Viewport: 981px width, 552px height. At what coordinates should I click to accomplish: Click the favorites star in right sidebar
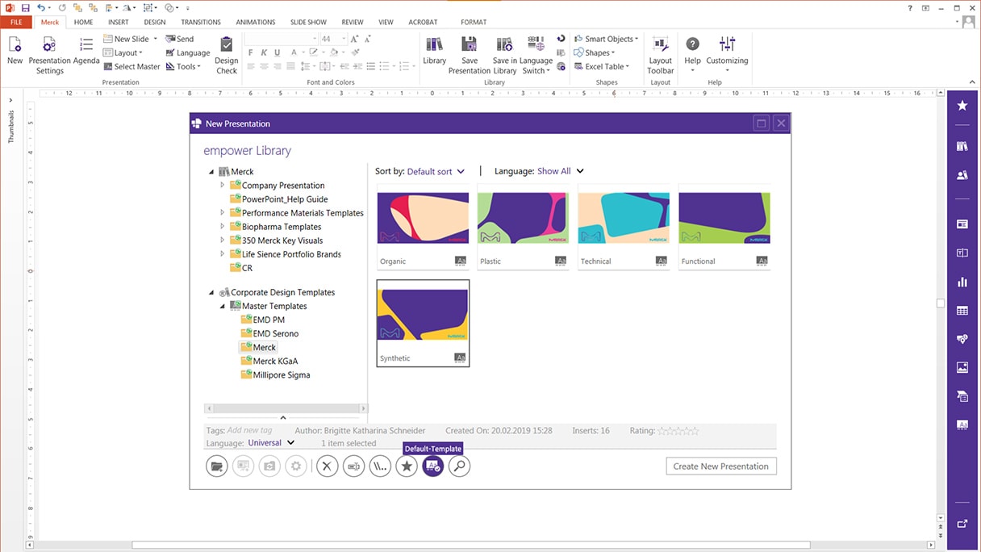(962, 106)
